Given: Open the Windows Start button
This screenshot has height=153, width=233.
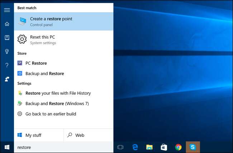Looking at the screenshot, I should point(7,147).
